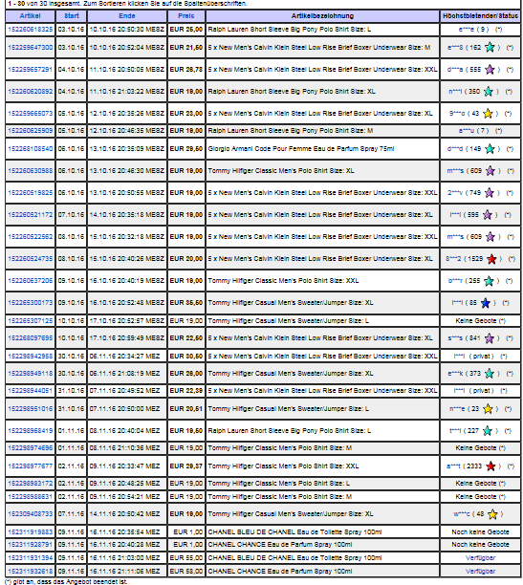This screenshot has height=585, width=523.
Task: Click purple feedback star beside d***a (555)
Action: click(490, 69)
